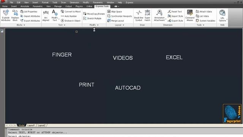
Task: Launch the Move/Copy/Rotate tool
Action: click(x=94, y=14)
